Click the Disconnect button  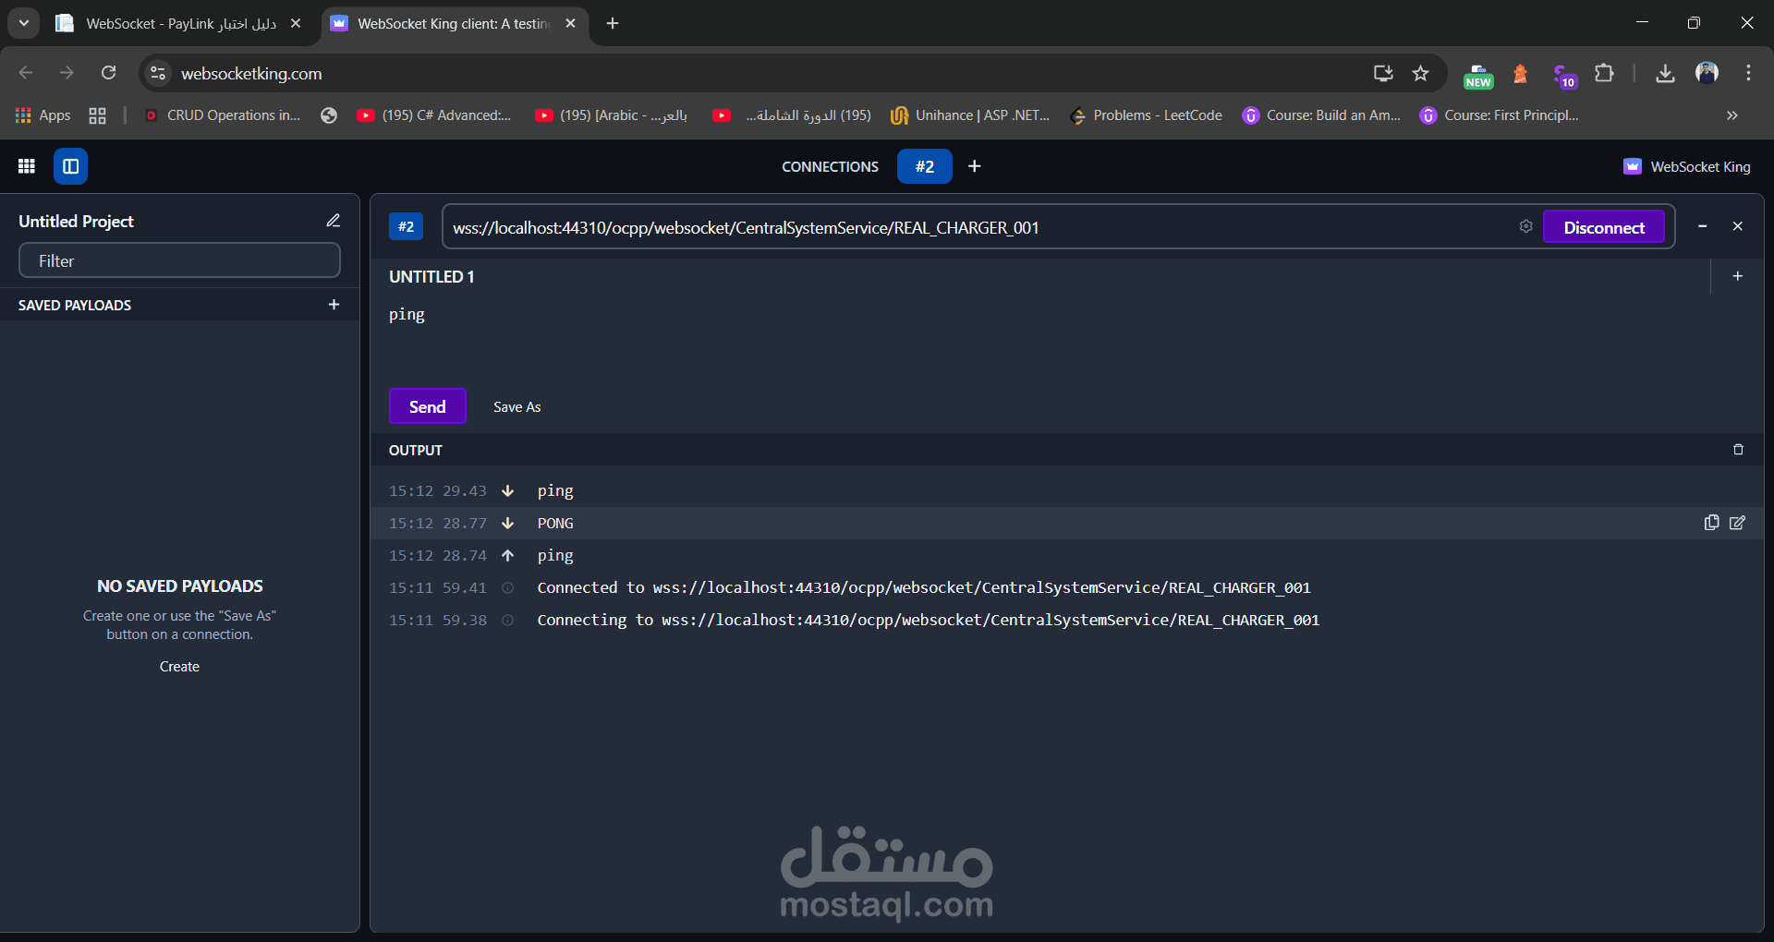tap(1604, 227)
